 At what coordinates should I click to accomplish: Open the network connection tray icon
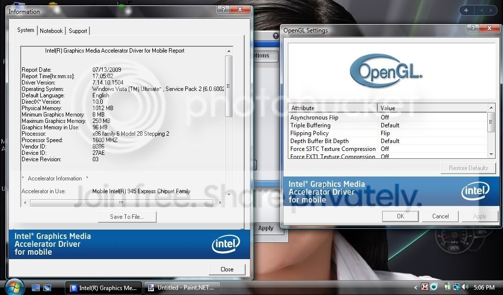tap(456, 287)
